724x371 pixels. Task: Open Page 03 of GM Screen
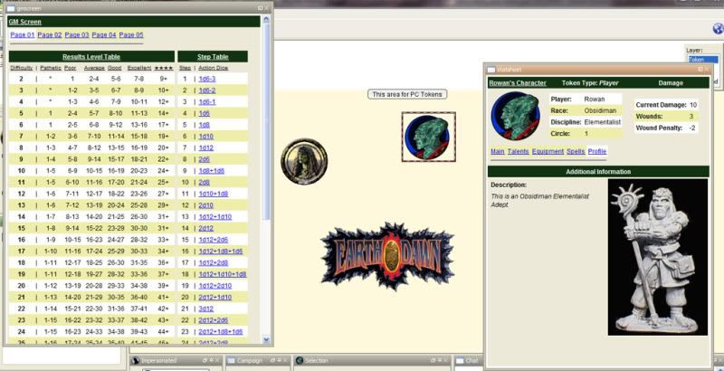coord(77,35)
